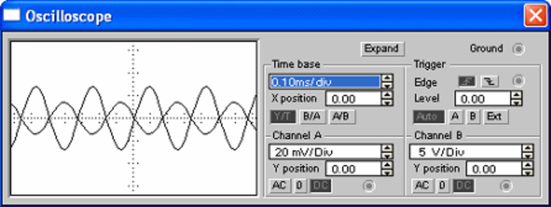
Task: Set Channel B coupling to DC
Action: pyautogui.click(x=464, y=186)
